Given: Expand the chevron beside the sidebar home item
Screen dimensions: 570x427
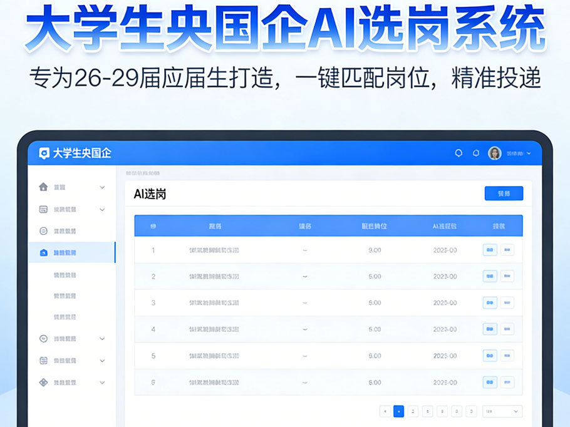Looking at the screenshot, I should (102, 187).
